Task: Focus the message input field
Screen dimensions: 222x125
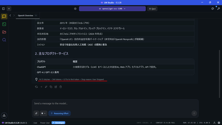Action: tap(115, 104)
